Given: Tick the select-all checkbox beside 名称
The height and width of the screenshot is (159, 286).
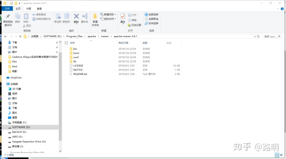Looking at the screenshot, I should point(66,43).
